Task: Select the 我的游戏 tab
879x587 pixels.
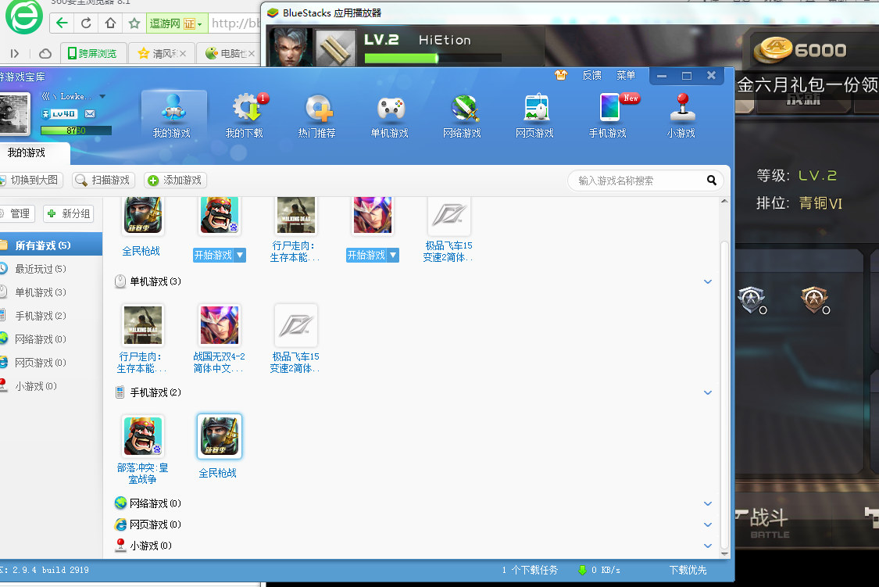Action: pos(29,153)
